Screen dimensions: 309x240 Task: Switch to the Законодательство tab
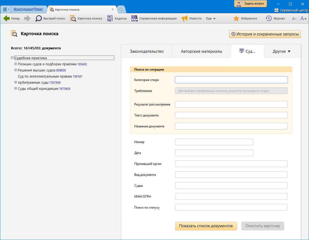point(147,51)
